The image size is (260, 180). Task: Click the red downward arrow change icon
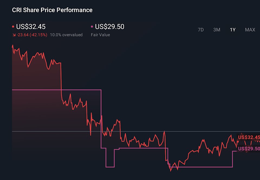point(14,35)
